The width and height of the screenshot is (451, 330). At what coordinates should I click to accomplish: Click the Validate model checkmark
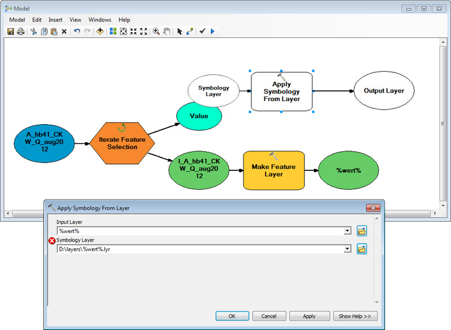[x=202, y=32]
